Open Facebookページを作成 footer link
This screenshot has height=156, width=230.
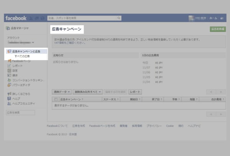point(102,126)
